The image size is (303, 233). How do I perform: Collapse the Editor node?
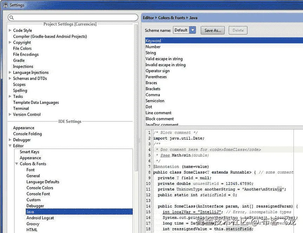(10, 146)
